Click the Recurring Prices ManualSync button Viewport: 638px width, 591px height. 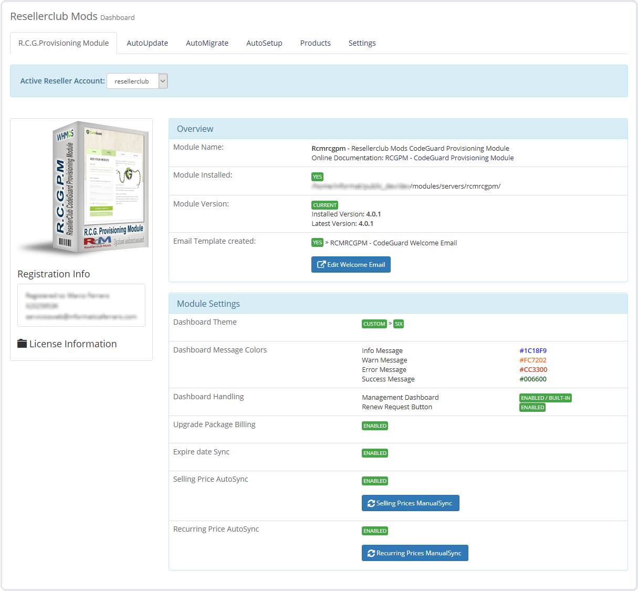(x=415, y=553)
